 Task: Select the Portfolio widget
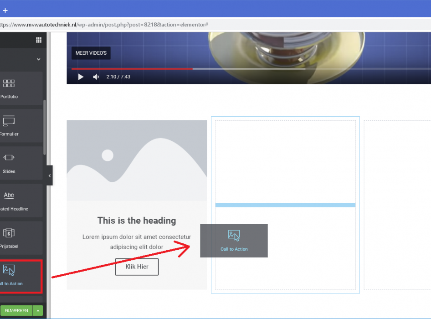(x=21, y=88)
